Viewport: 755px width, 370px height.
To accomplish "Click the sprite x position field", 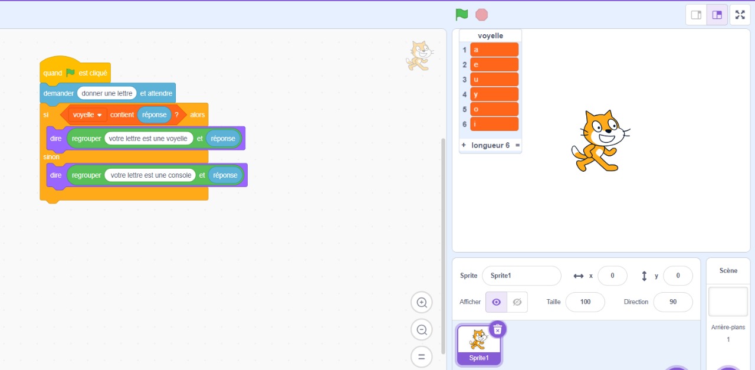I will pyautogui.click(x=612, y=276).
